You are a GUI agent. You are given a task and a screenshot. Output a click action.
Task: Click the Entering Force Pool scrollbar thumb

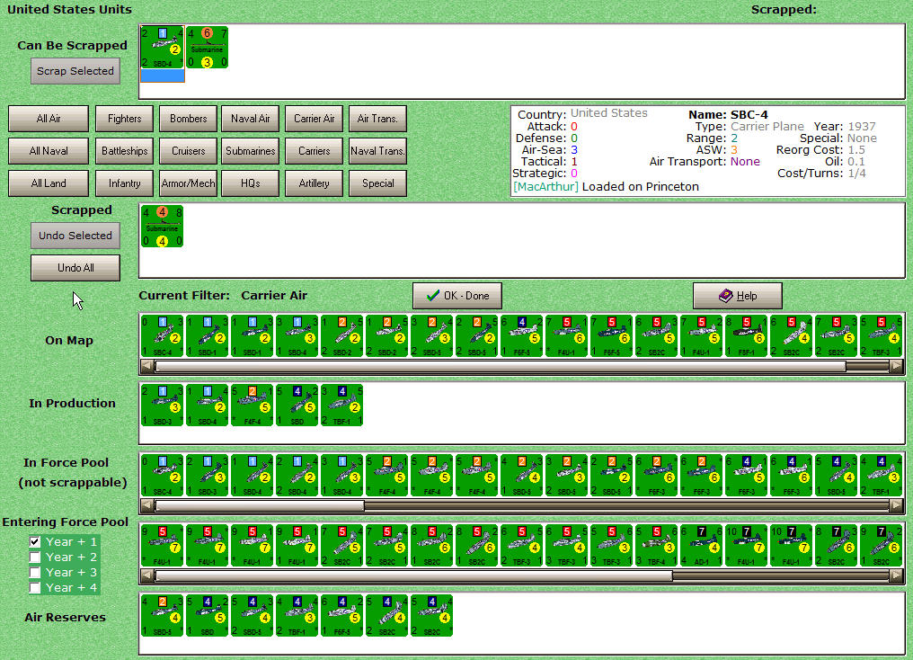click(414, 575)
